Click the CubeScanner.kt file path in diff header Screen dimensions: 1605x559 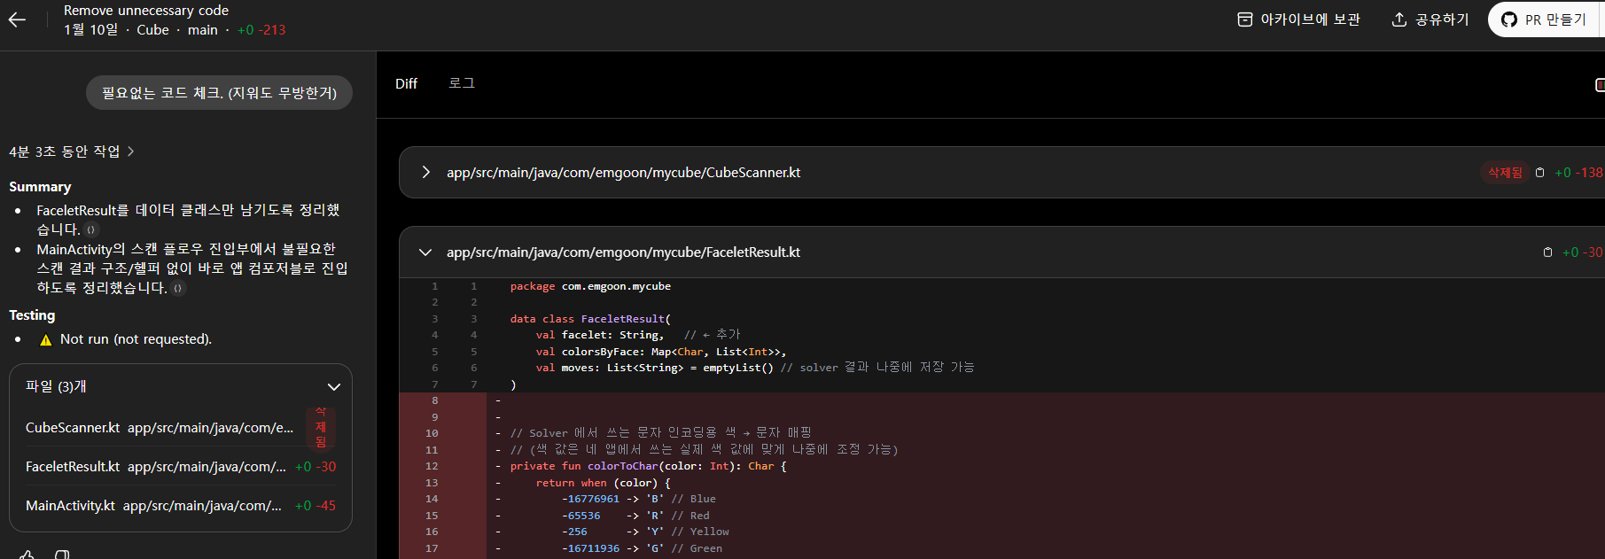[x=623, y=173]
